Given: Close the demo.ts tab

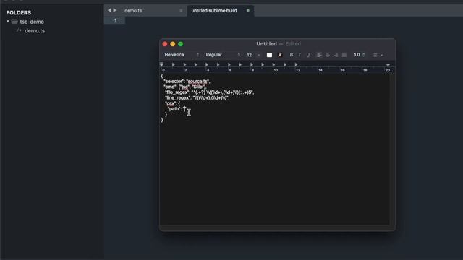Looking at the screenshot, I should click(181, 11).
